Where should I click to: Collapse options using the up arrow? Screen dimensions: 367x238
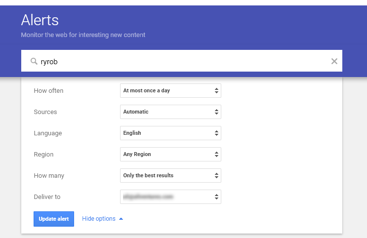tap(121, 219)
